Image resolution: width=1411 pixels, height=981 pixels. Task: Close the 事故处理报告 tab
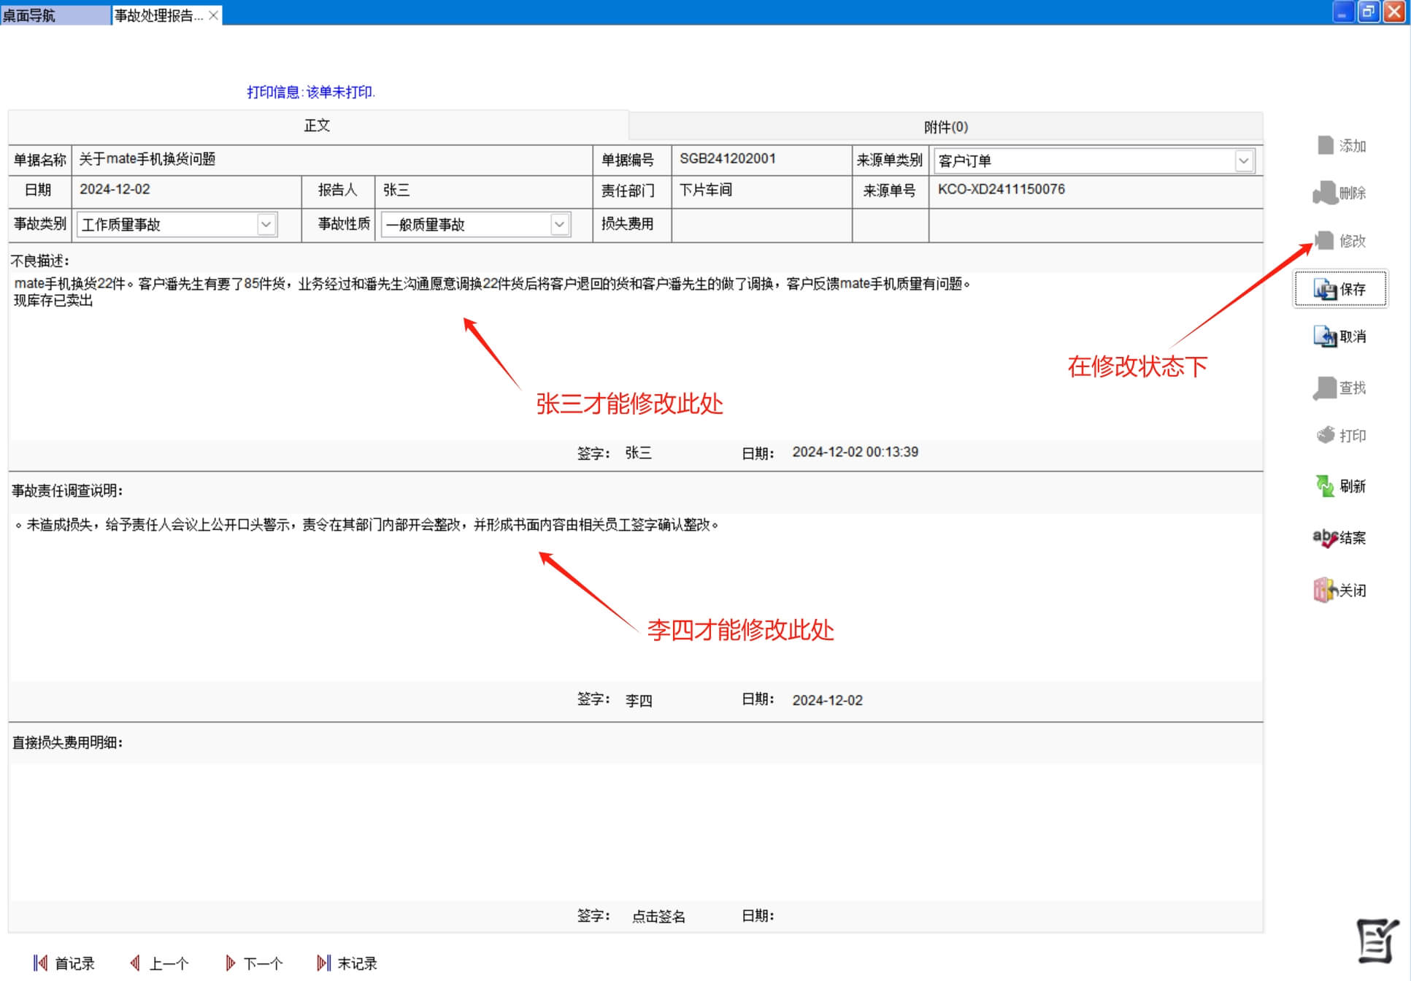(213, 15)
